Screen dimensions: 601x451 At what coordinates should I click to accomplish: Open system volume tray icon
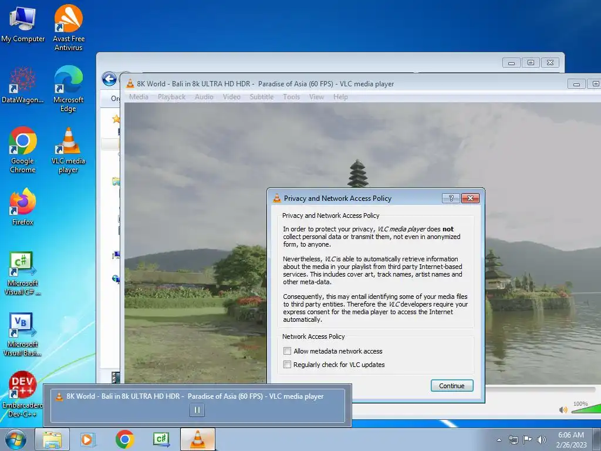click(x=542, y=440)
